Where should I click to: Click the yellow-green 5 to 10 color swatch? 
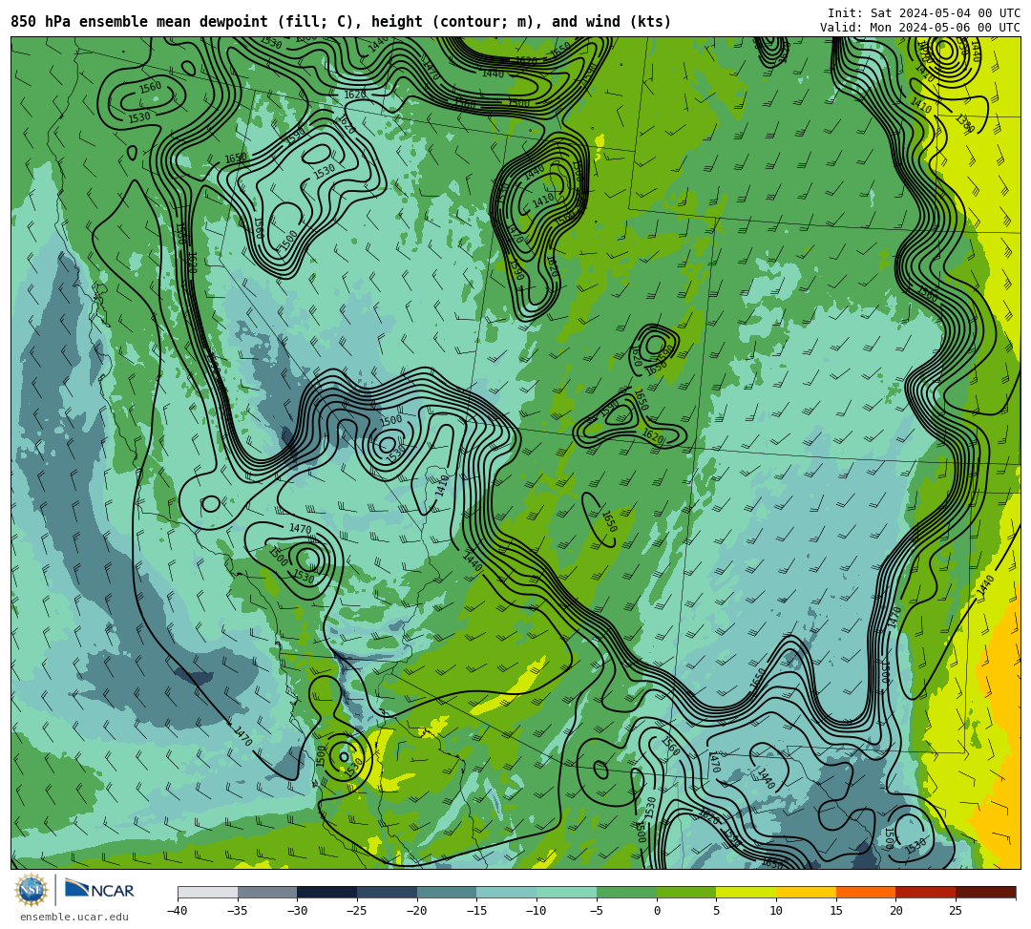point(746,892)
